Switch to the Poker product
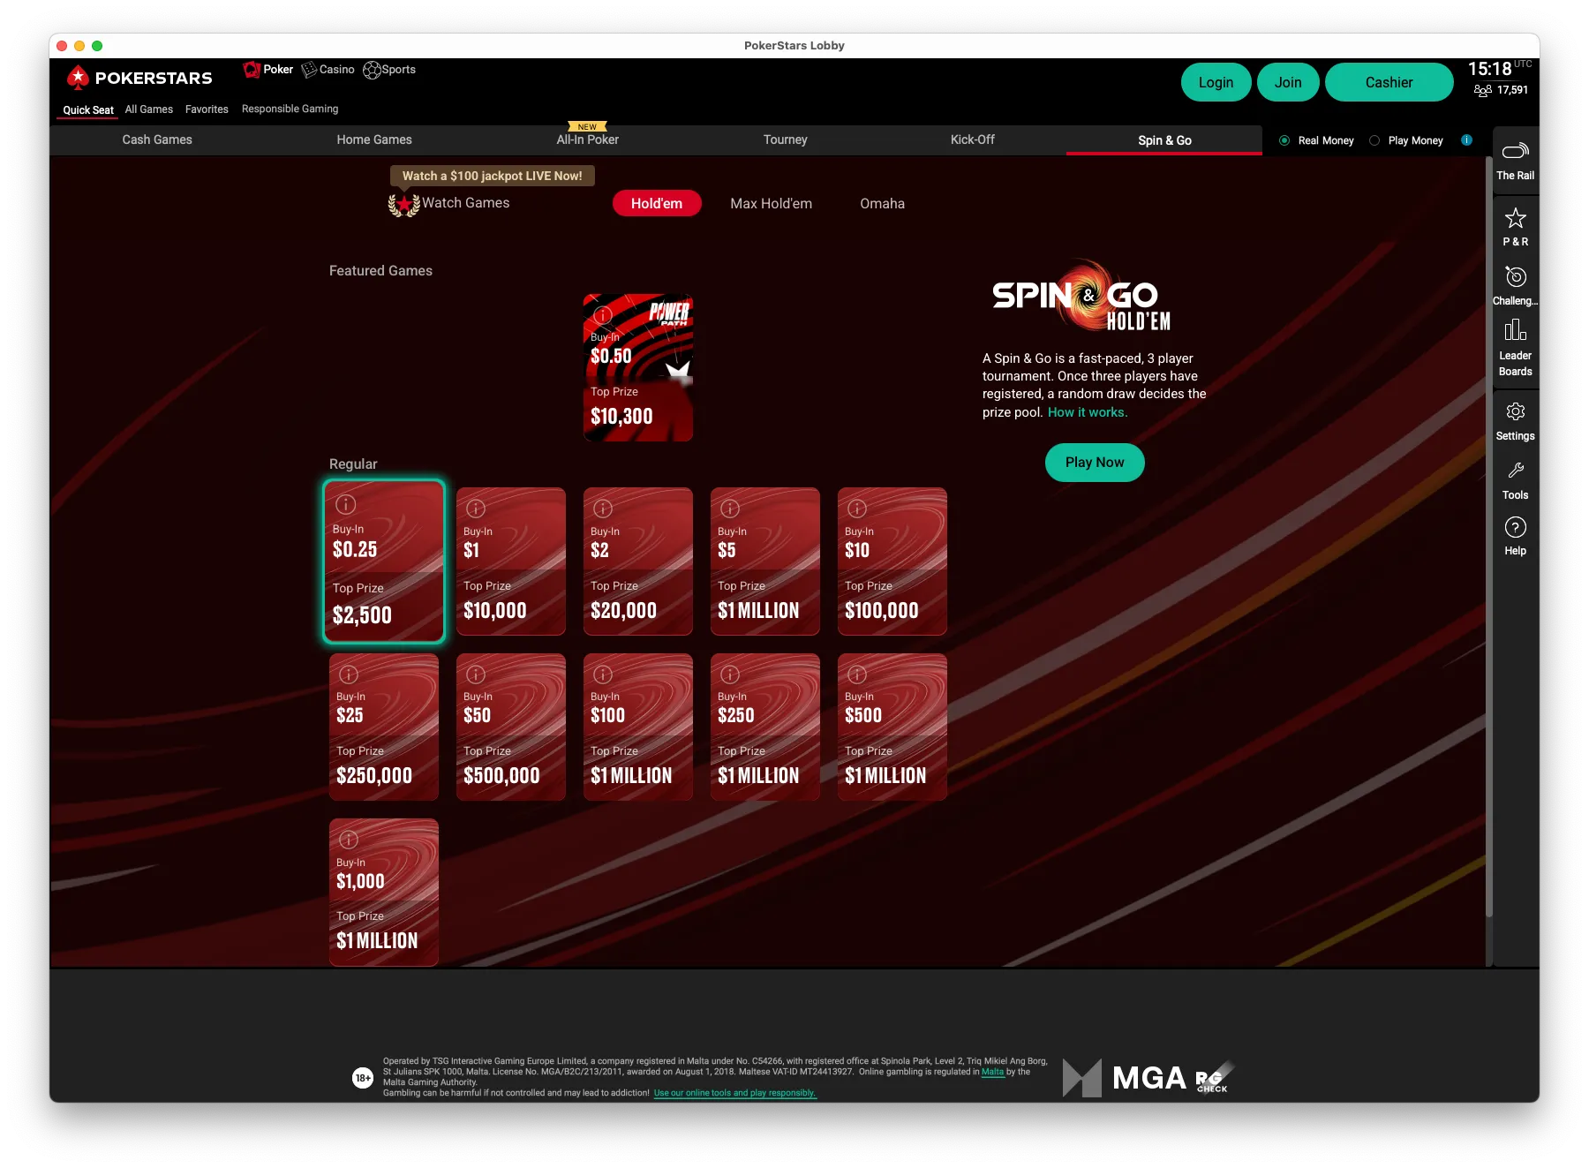Image resolution: width=1589 pixels, height=1168 pixels. point(268,69)
